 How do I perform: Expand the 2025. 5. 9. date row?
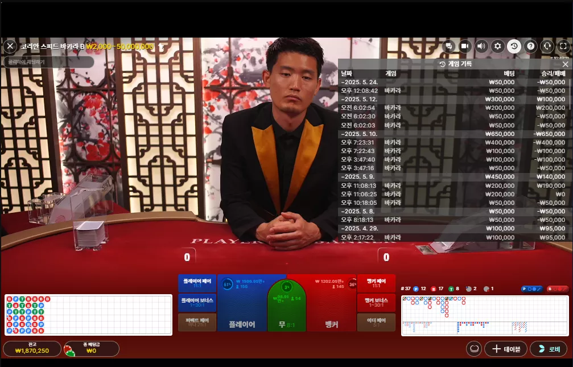click(454, 176)
